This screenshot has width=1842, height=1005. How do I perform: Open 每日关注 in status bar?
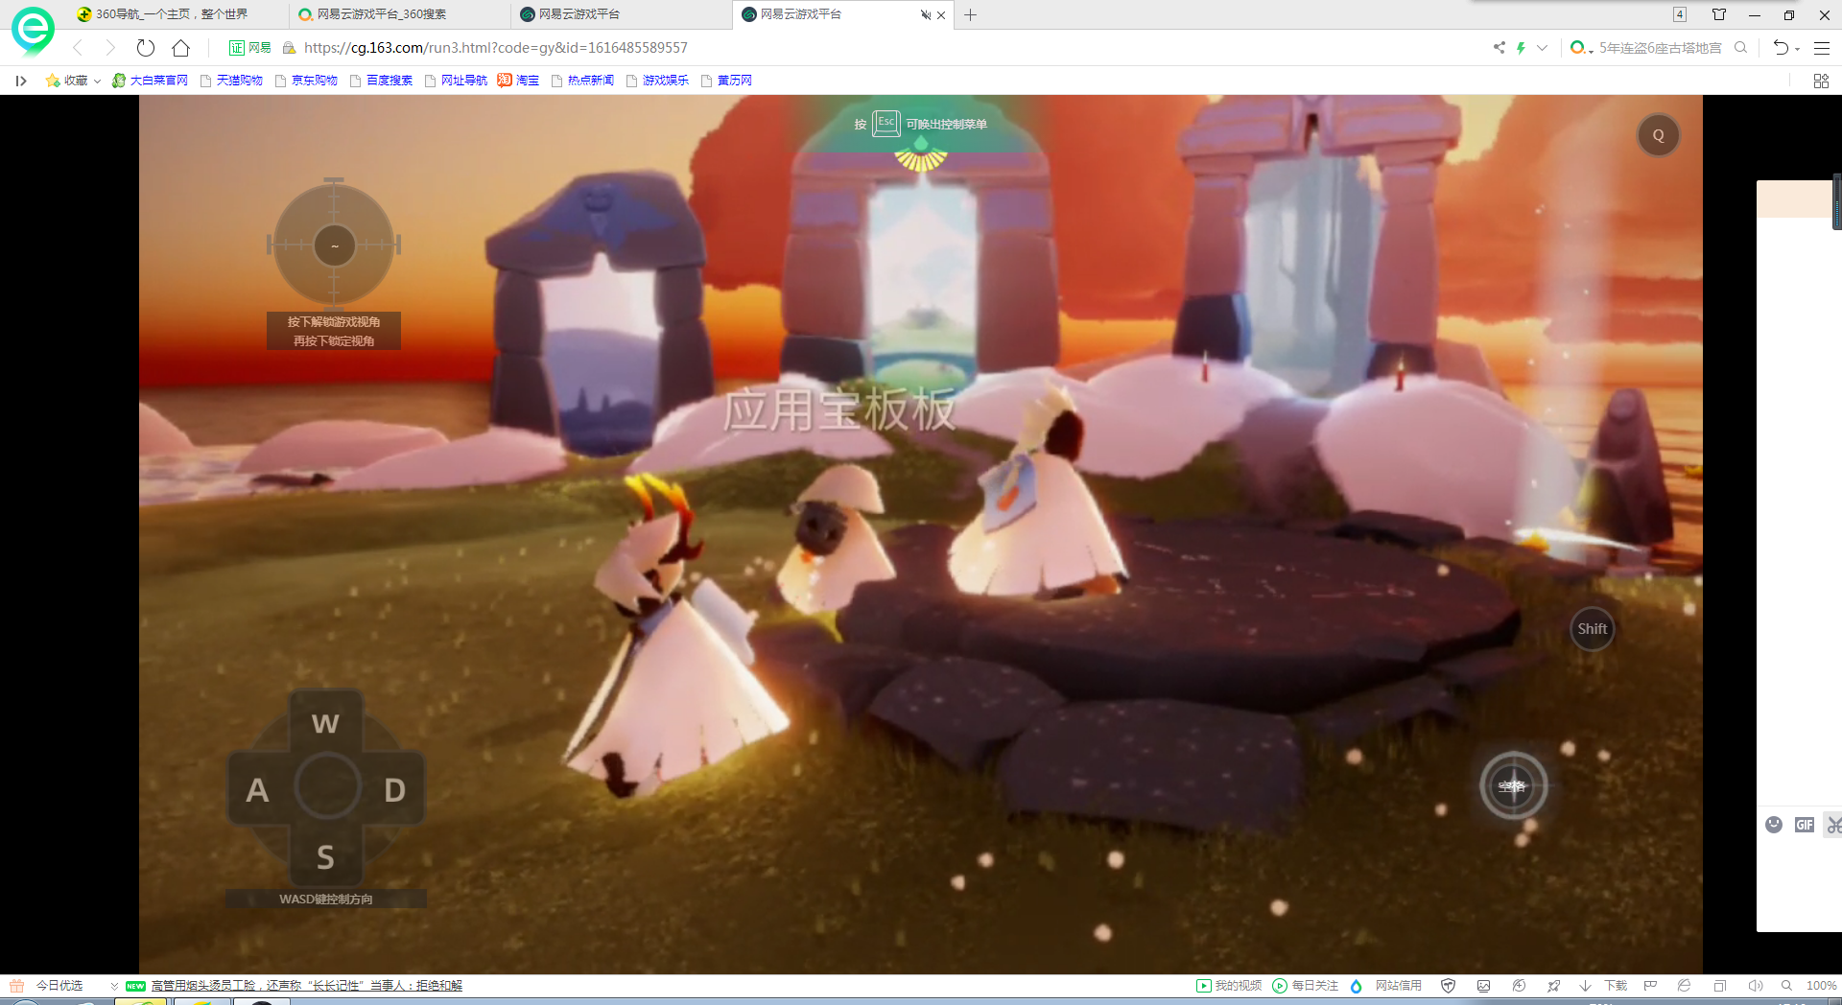(x=1306, y=986)
